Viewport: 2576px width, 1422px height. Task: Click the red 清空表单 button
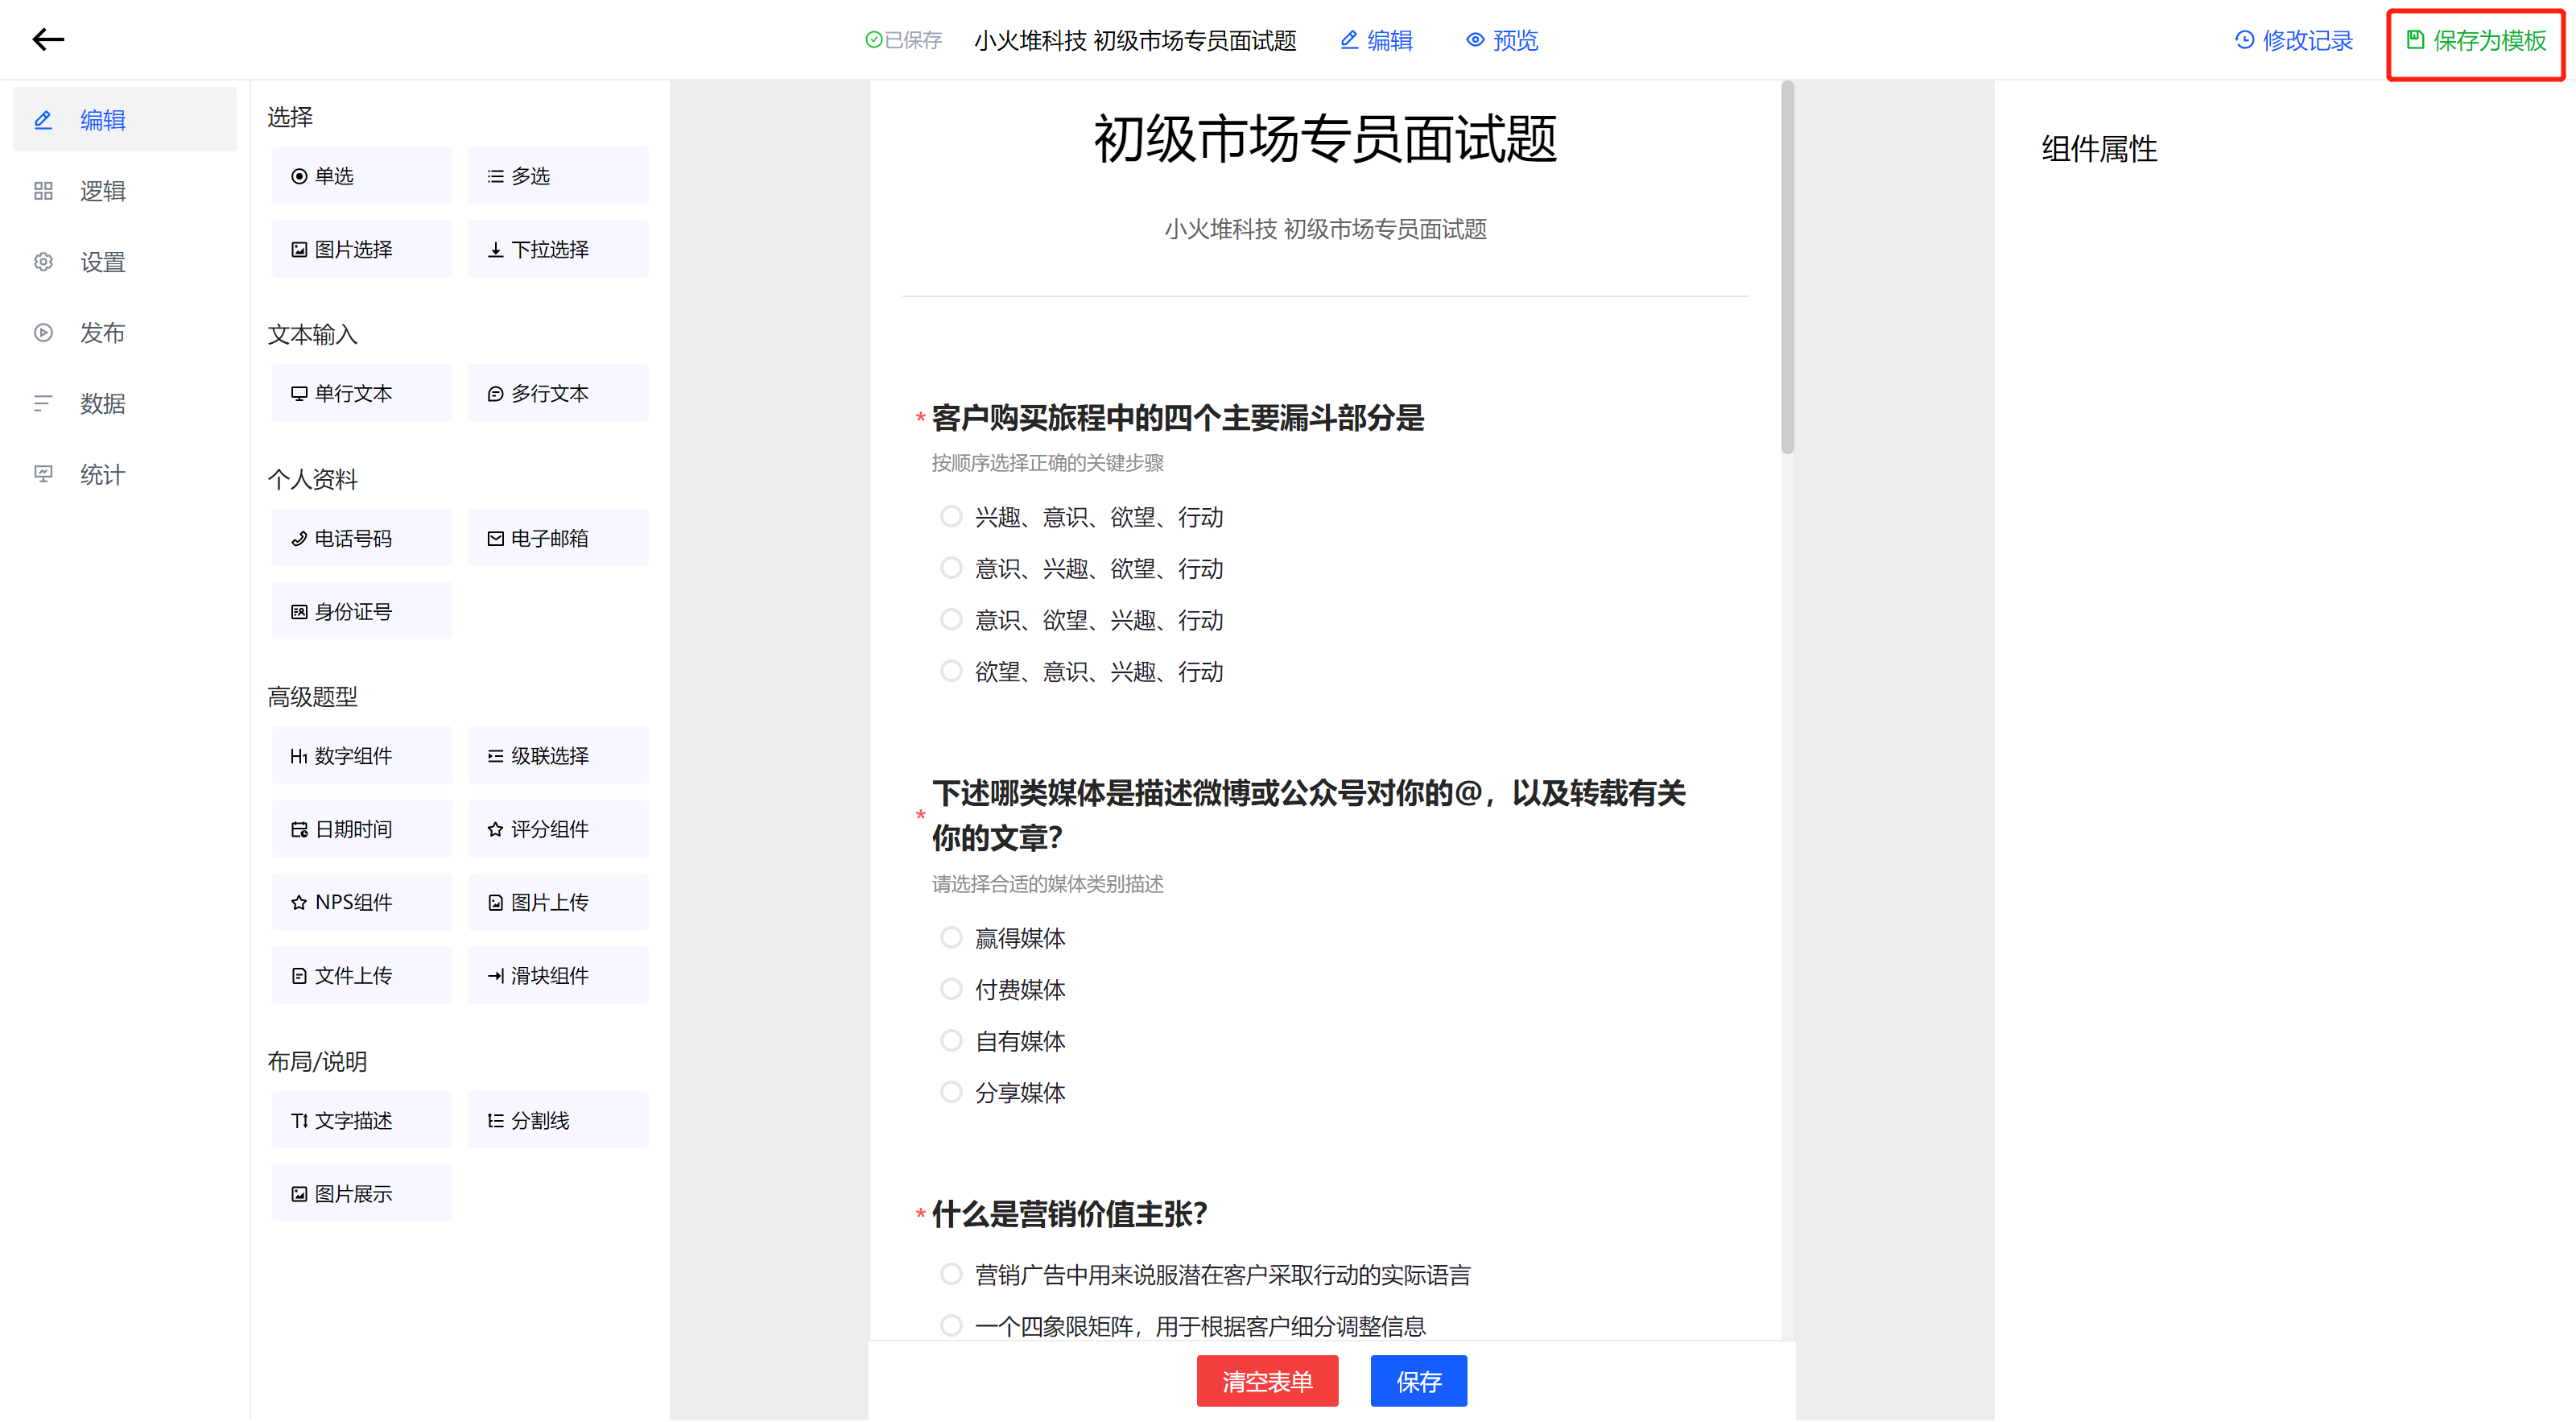(1266, 1380)
